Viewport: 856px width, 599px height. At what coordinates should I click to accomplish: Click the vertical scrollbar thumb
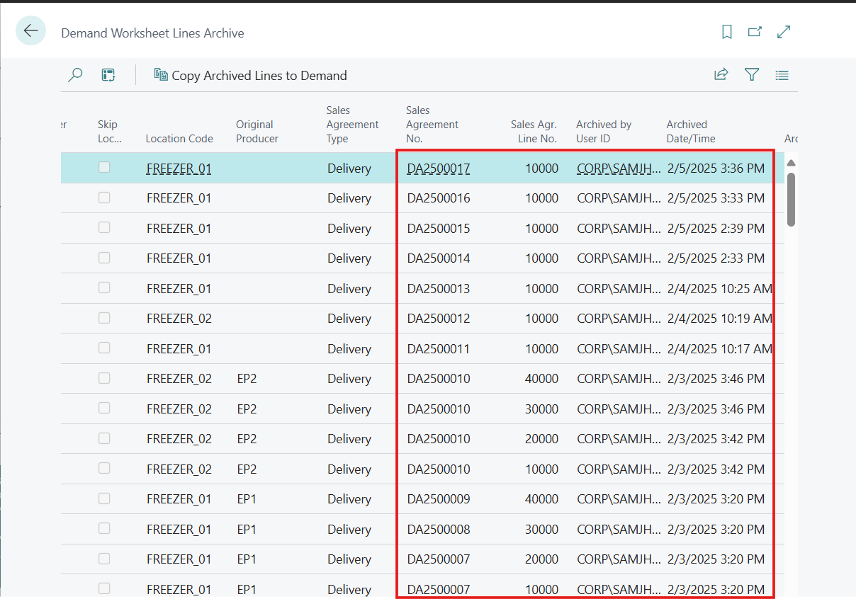coord(791,200)
